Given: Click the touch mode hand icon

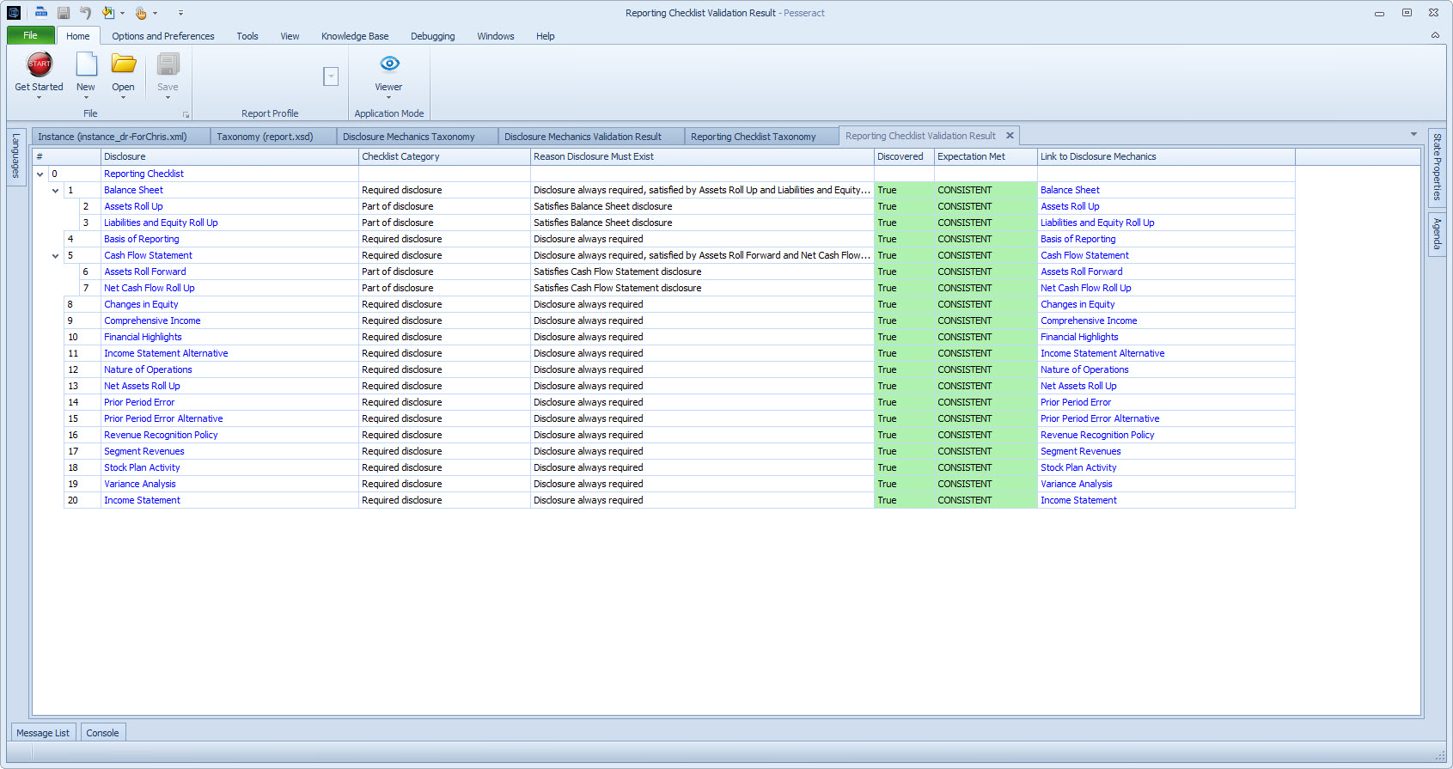Looking at the screenshot, I should 141,13.
